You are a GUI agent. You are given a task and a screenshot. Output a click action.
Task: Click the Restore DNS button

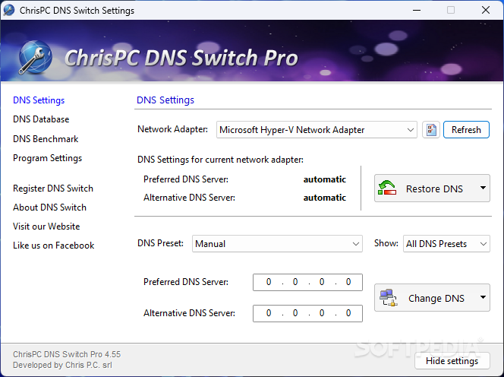click(x=432, y=188)
